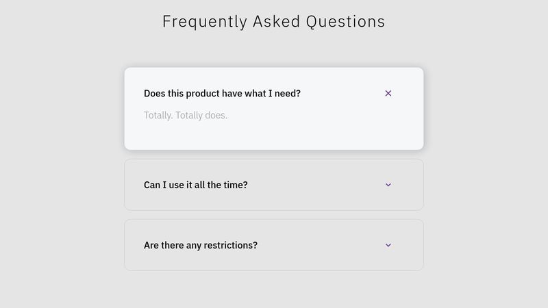Toggle the third accordion item's purple down arrow
This screenshot has height=308, width=548.
pyautogui.click(x=388, y=245)
